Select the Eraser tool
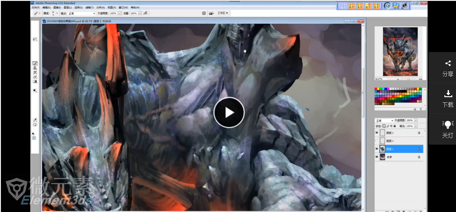This screenshot has height=212, width=456. coord(35,77)
